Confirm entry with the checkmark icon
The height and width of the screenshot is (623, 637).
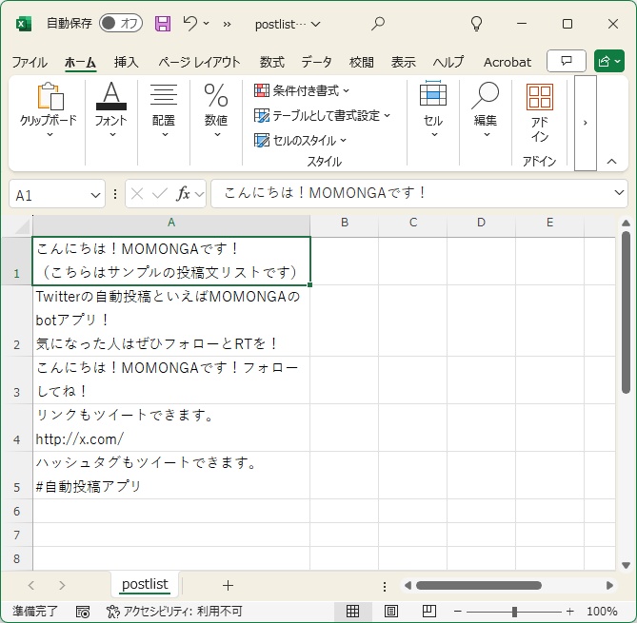159,194
